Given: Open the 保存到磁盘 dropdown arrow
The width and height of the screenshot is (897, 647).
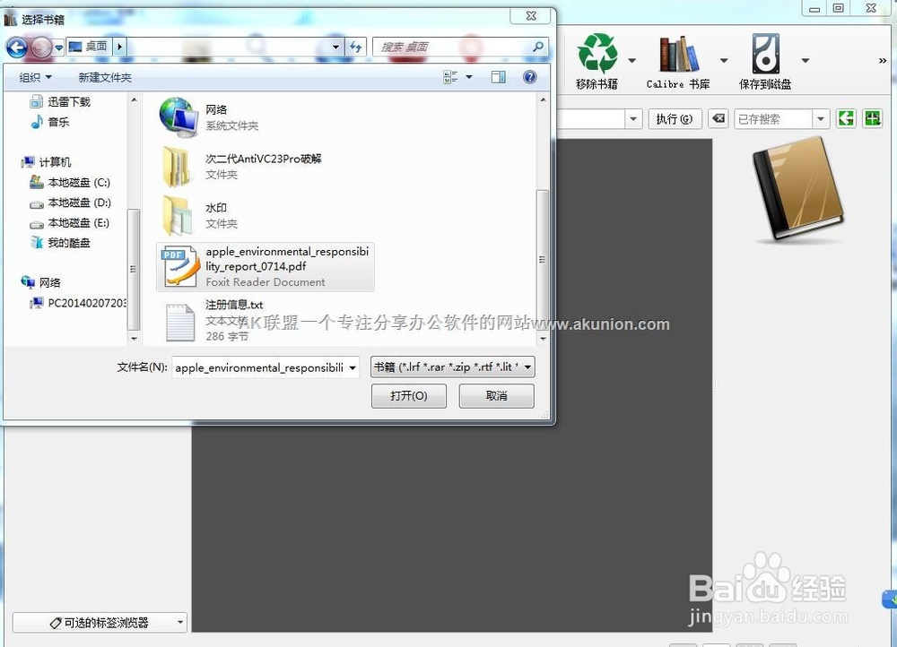Looking at the screenshot, I should tap(804, 60).
